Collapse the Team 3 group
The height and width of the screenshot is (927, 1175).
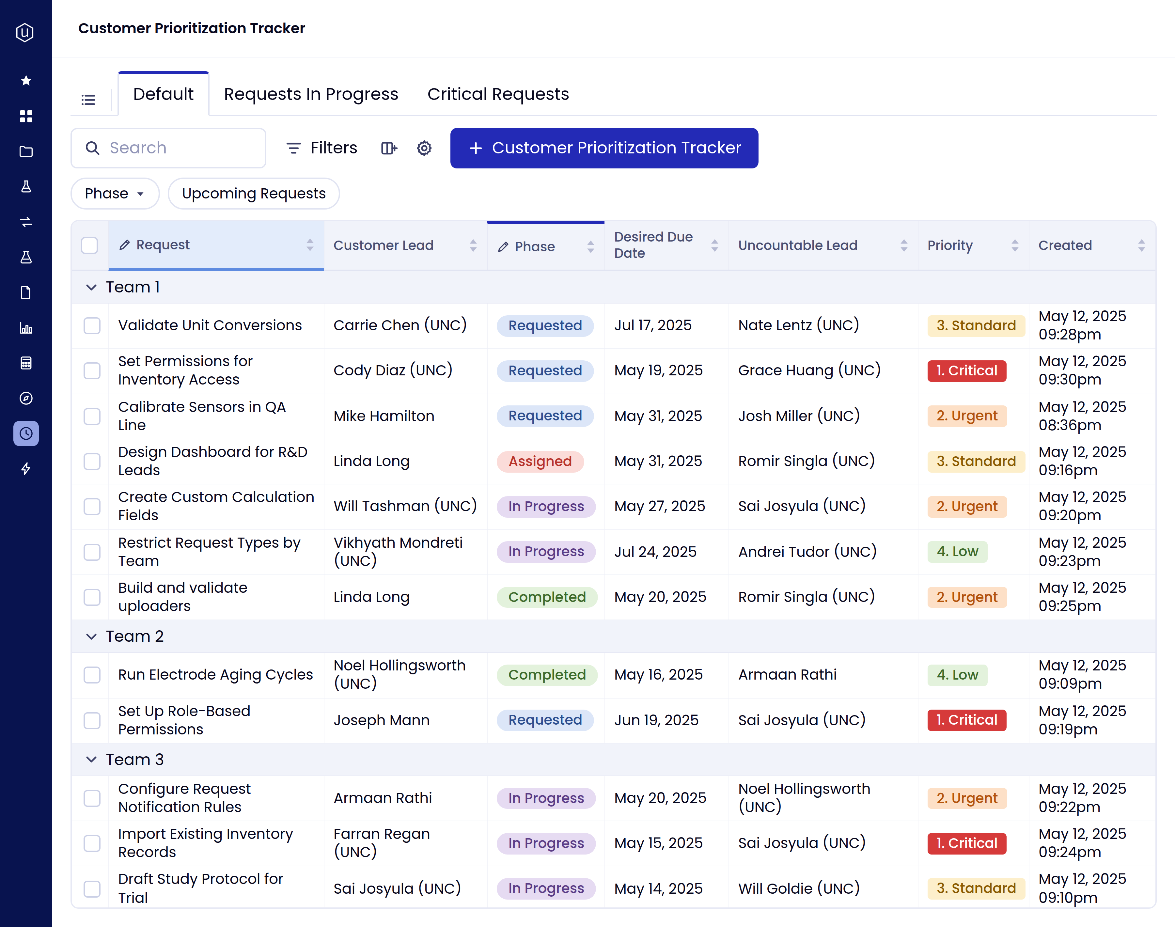pos(91,760)
